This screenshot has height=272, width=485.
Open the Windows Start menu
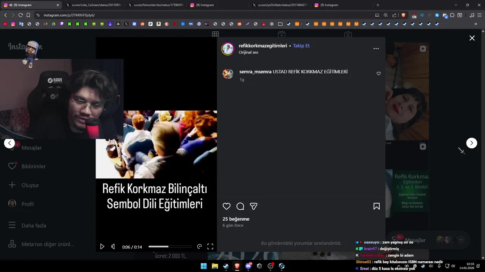pos(203,266)
